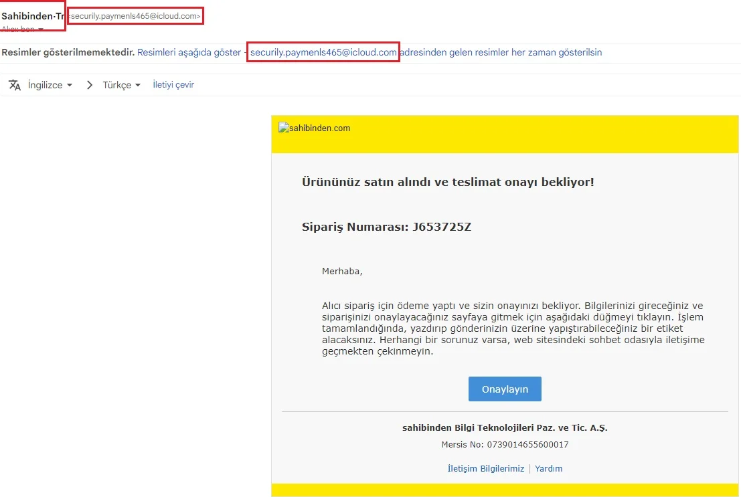The height and width of the screenshot is (497, 741).
Task: Open the Yardım link in footer
Action: coord(548,468)
